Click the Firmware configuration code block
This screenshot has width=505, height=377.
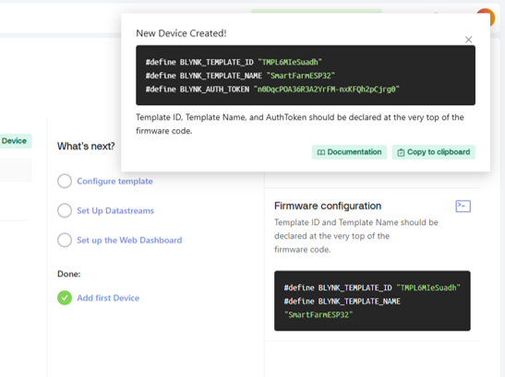coord(372,300)
